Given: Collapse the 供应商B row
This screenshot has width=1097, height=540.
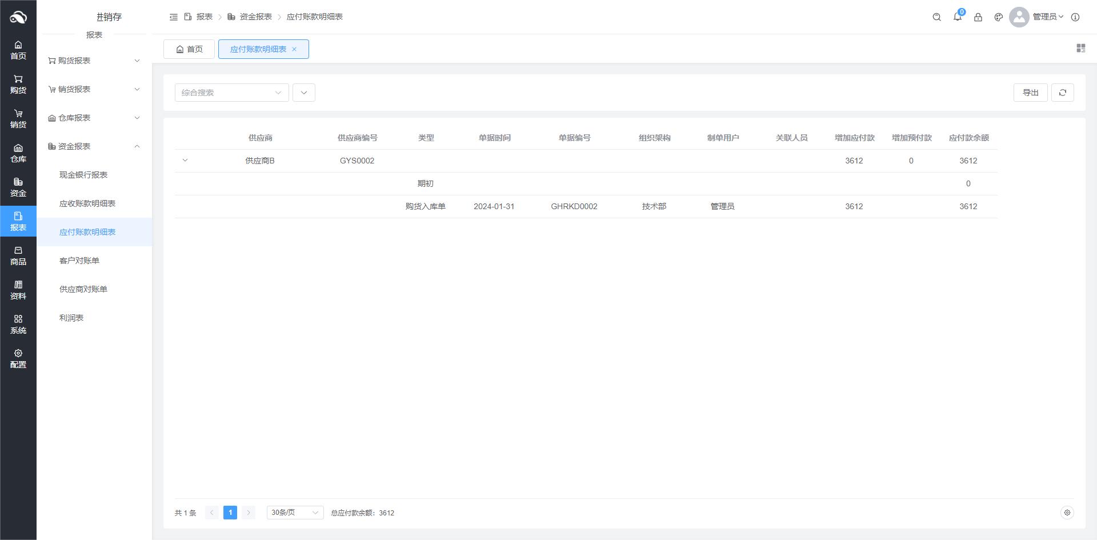Looking at the screenshot, I should pos(185,161).
